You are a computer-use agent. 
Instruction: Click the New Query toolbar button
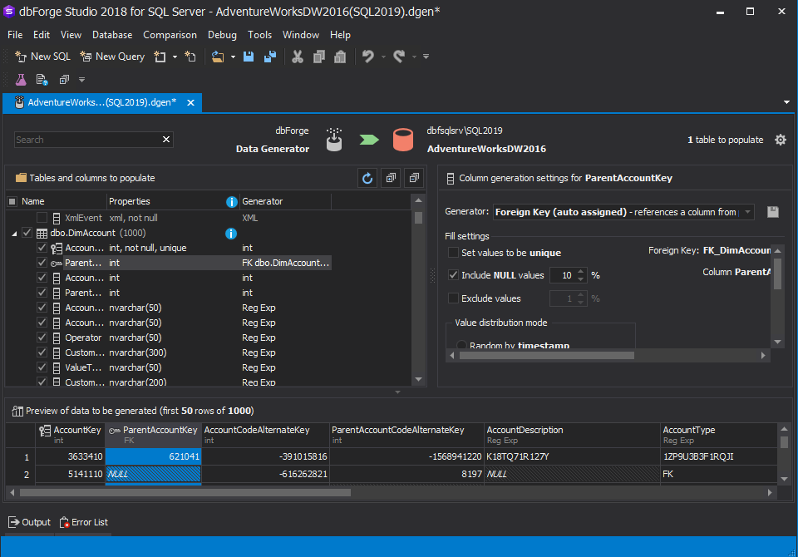pos(112,57)
